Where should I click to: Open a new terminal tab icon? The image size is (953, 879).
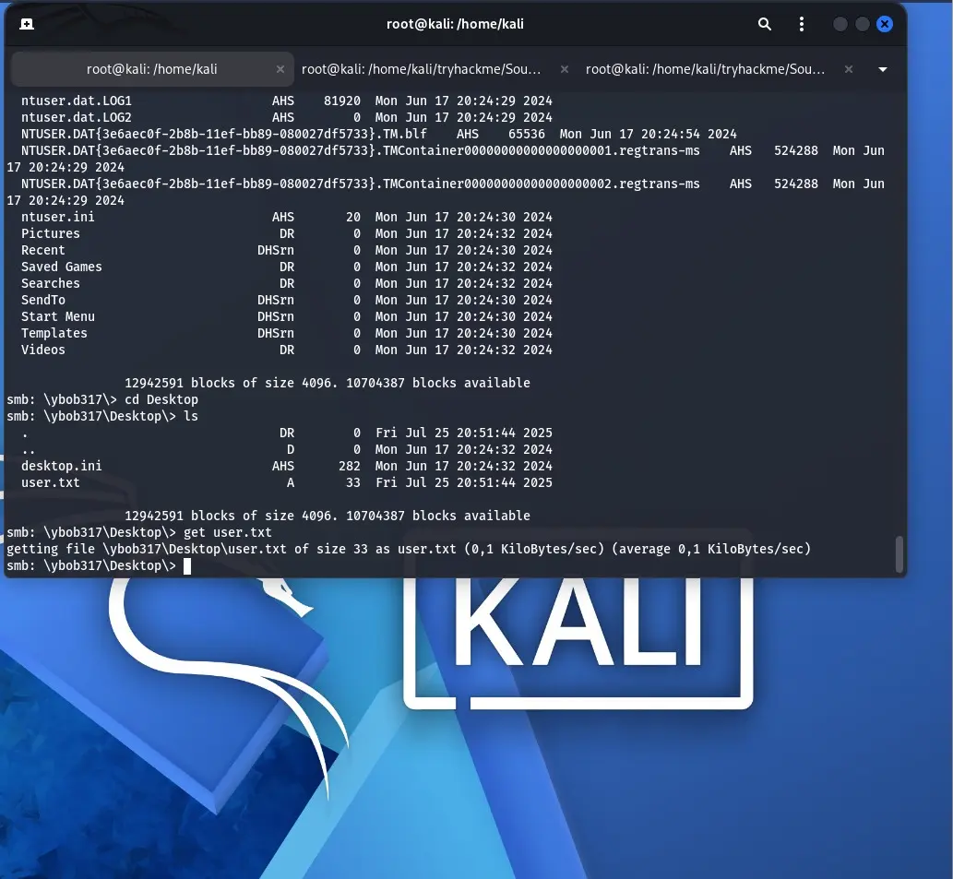(x=27, y=24)
